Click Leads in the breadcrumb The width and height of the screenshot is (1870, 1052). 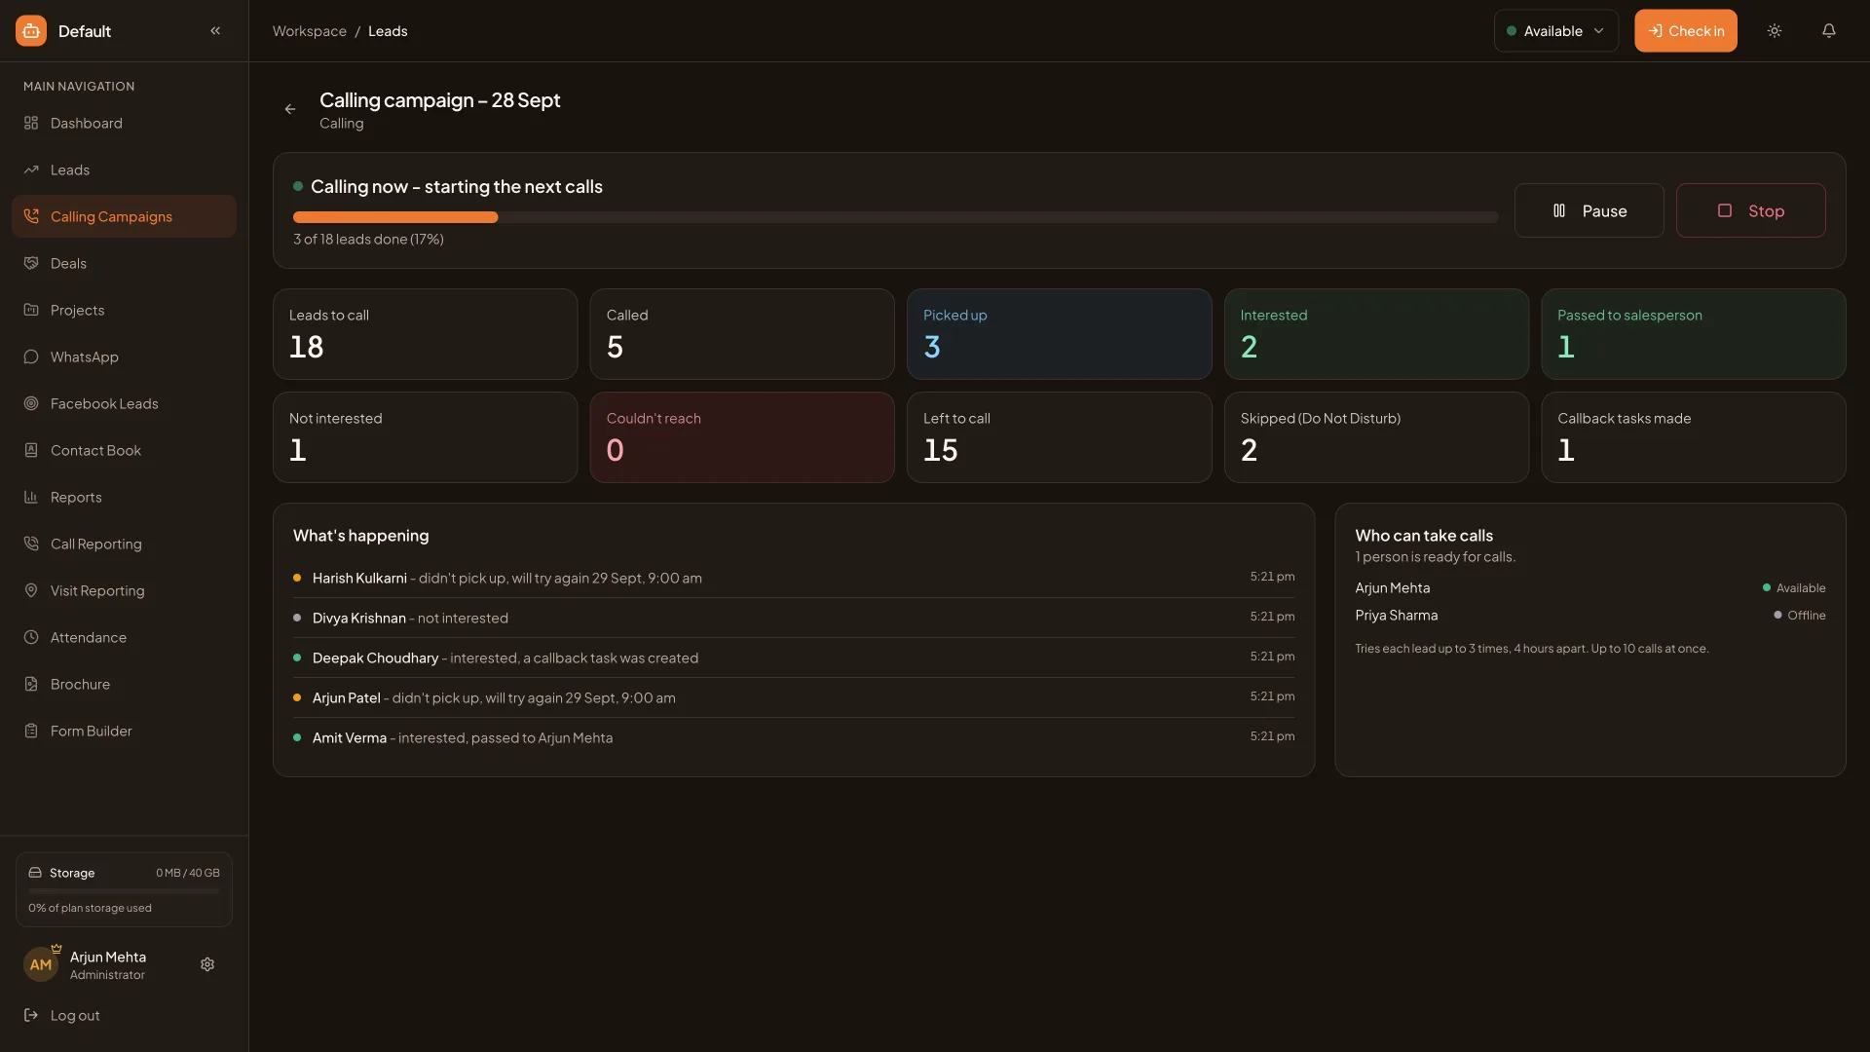[x=388, y=31]
